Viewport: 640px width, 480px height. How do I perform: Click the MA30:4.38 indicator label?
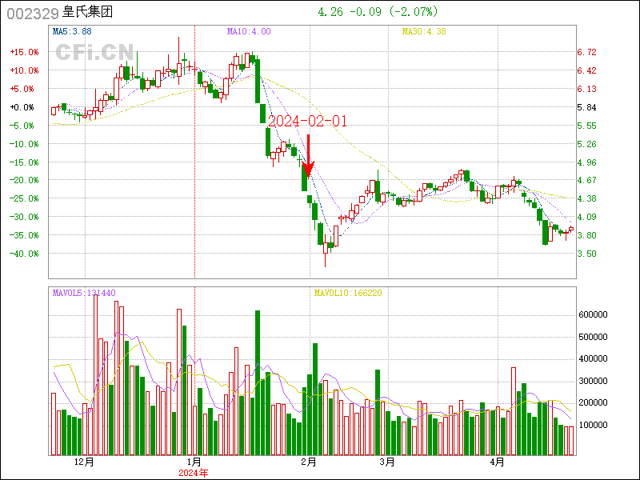[x=424, y=31]
